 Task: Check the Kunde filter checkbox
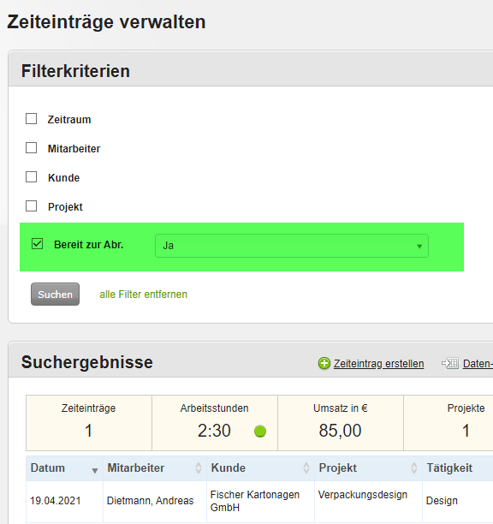click(x=32, y=176)
